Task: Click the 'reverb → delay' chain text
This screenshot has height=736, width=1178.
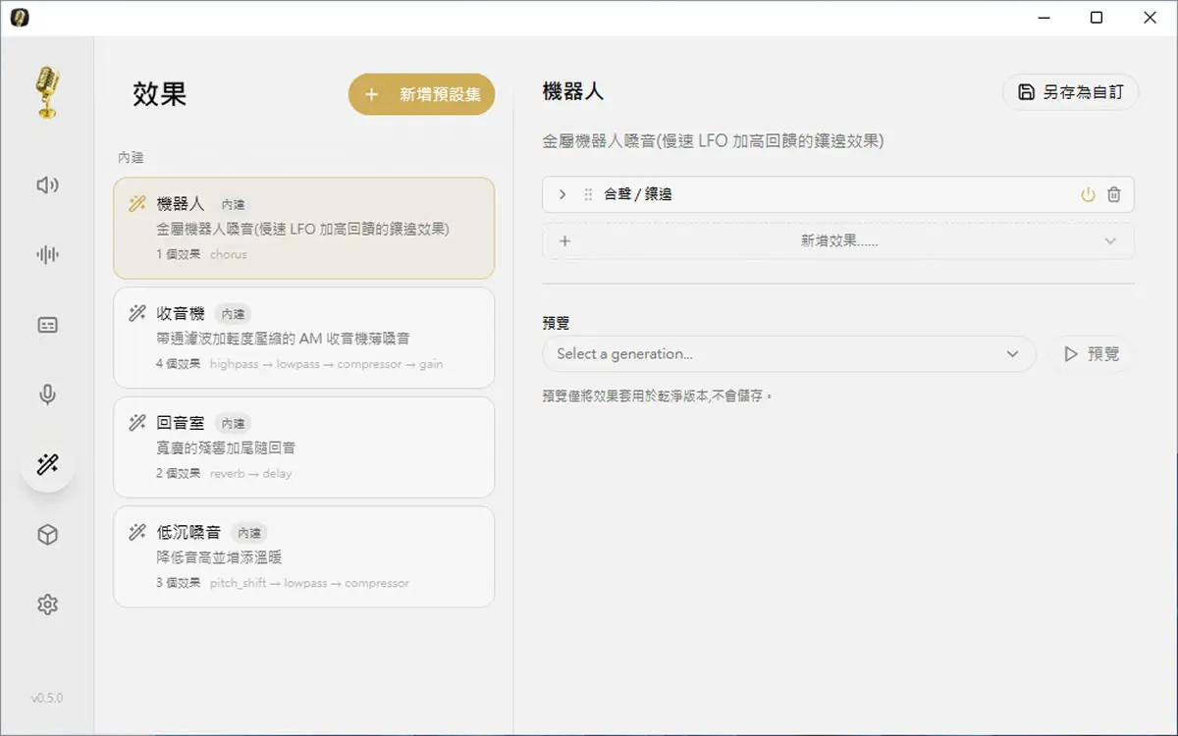Action: click(x=250, y=474)
